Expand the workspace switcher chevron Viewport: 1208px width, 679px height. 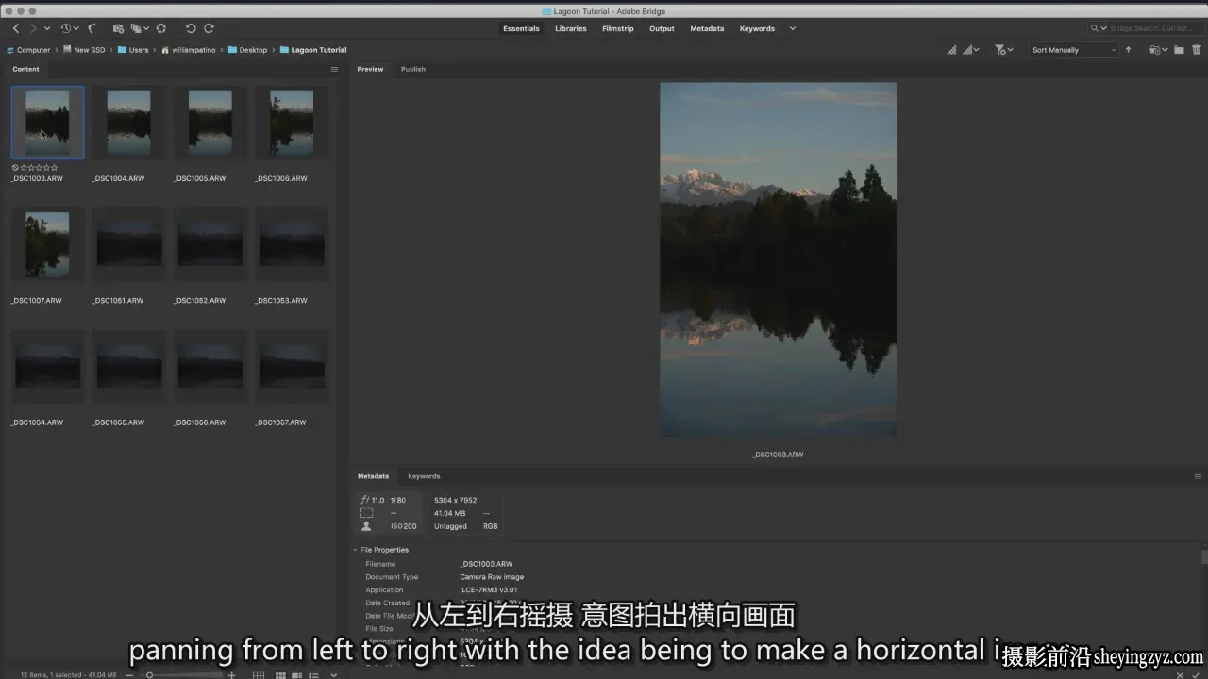(793, 29)
